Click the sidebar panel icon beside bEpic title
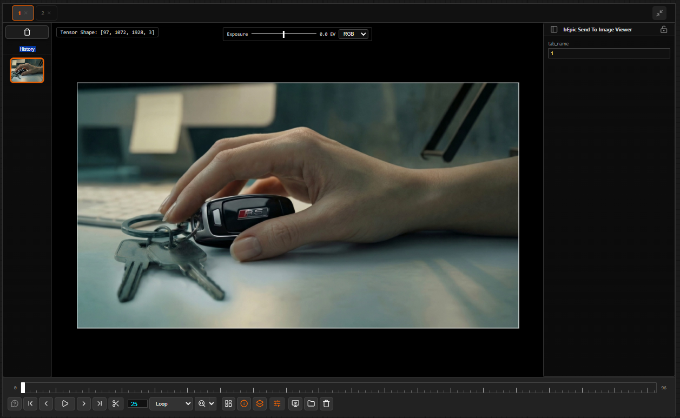Image resolution: width=680 pixels, height=418 pixels. [554, 30]
